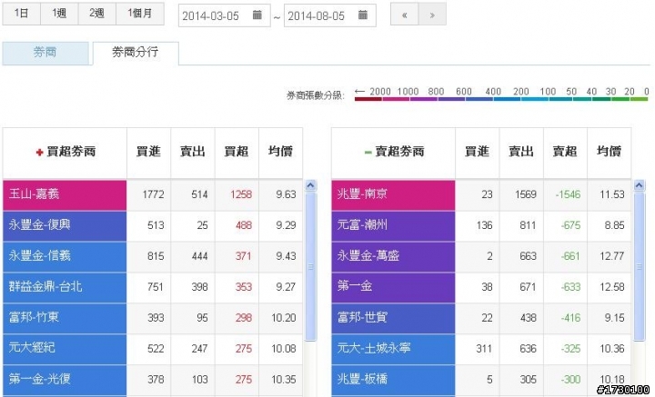Screen dimensions: 655x397
Task: Click average price 12.77
Action: point(612,256)
